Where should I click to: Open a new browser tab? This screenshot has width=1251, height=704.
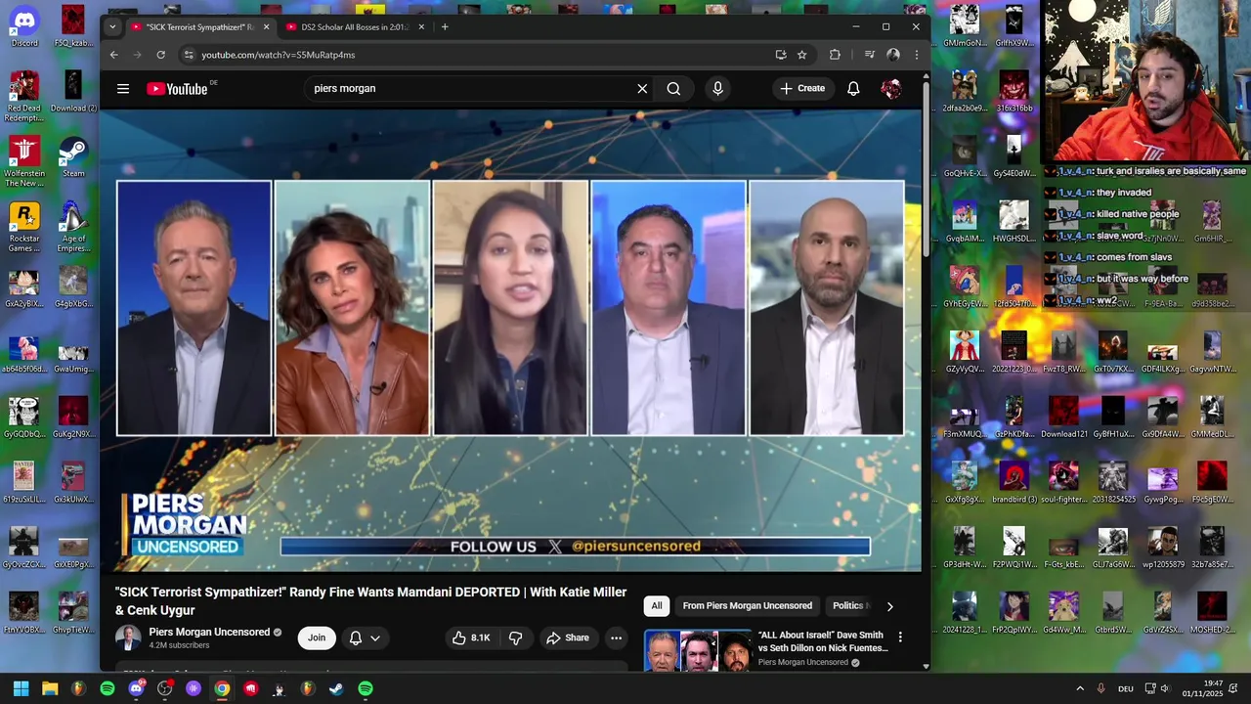coord(445,27)
